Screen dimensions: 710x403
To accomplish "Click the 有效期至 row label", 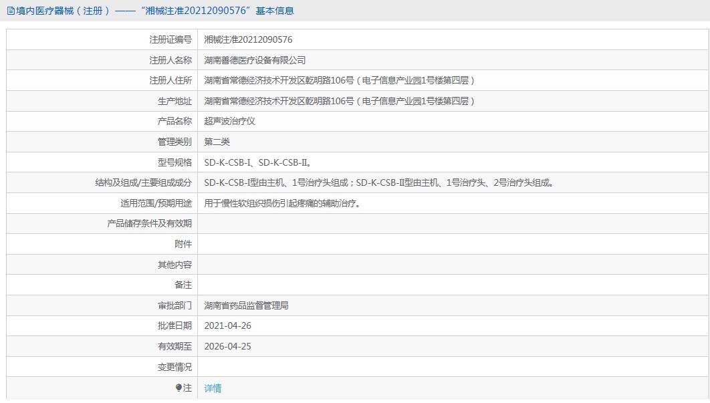I will click(x=174, y=346).
